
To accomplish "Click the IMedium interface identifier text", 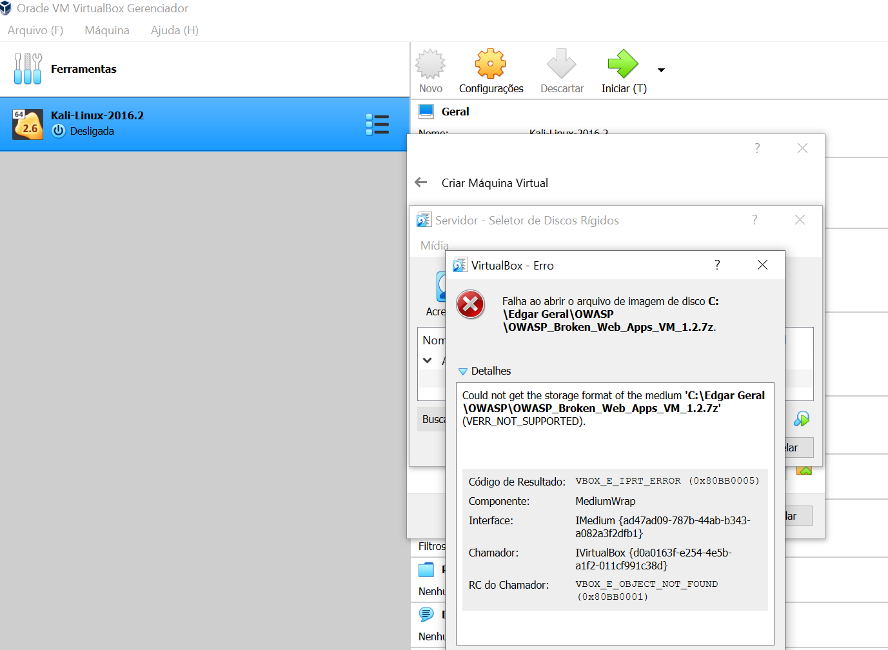I will 663,527.
